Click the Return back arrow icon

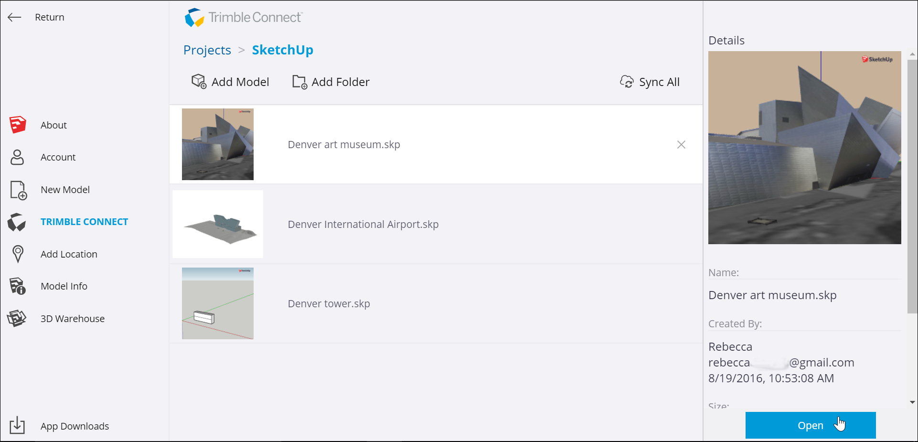pos(14,17)
